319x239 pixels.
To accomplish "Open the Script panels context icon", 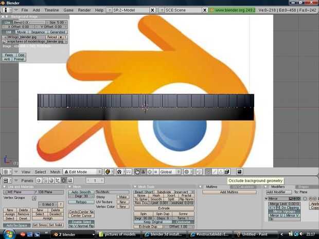I will 45,180.
